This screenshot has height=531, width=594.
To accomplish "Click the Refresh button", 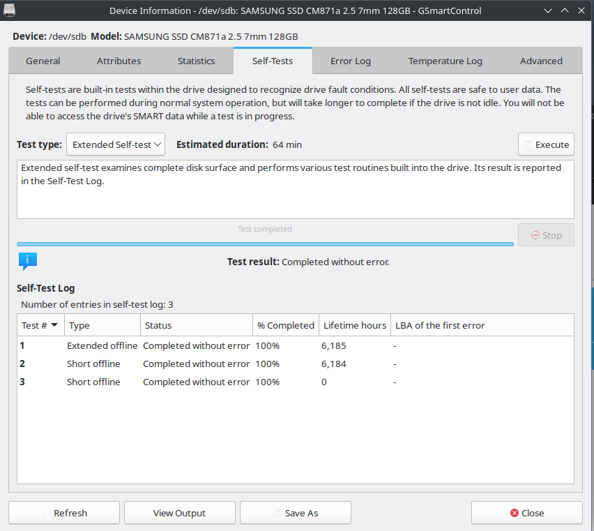I will pos(63,513).
